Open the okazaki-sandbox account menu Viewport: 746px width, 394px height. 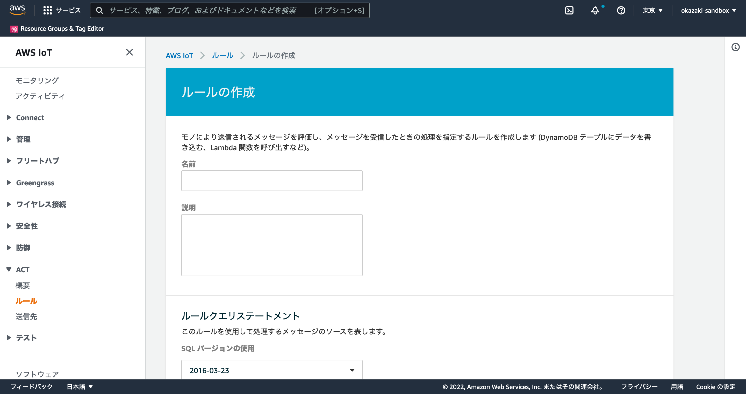pos(708,10)
